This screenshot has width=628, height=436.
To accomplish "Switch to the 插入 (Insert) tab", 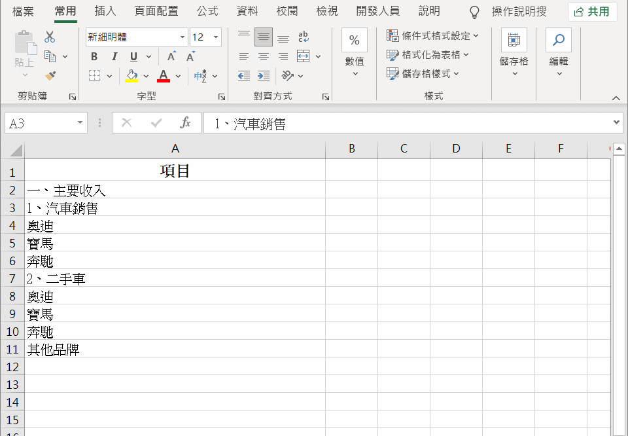I will [105, 11].
